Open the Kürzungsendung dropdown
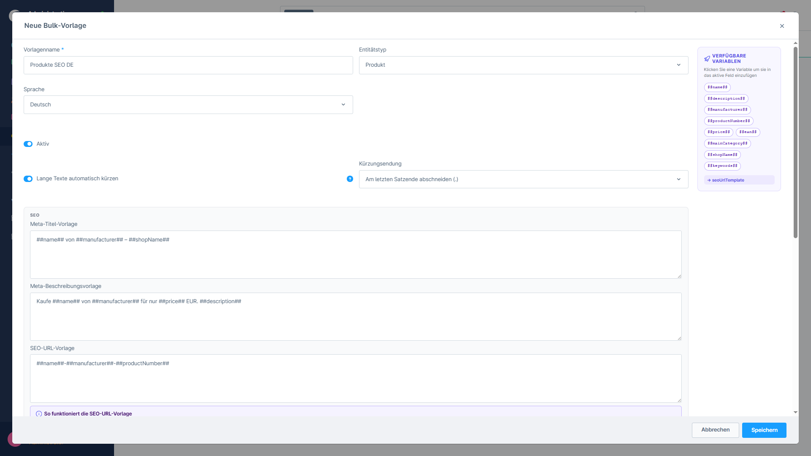This screenshot has width=811, height=456. pos(523,179)
